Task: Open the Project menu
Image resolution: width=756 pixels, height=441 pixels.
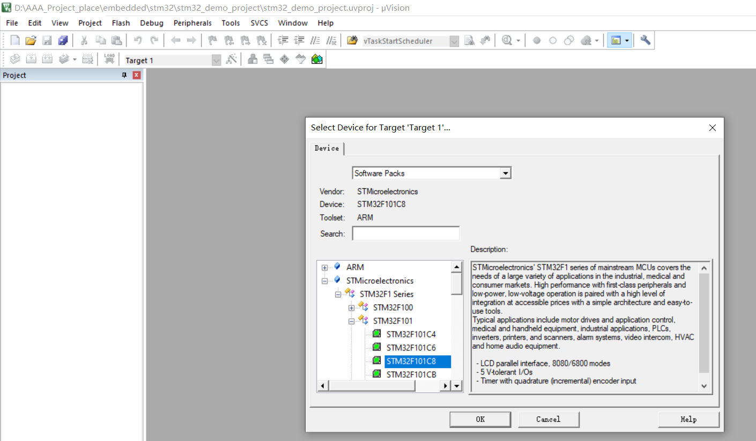Action: coord(90,23)
